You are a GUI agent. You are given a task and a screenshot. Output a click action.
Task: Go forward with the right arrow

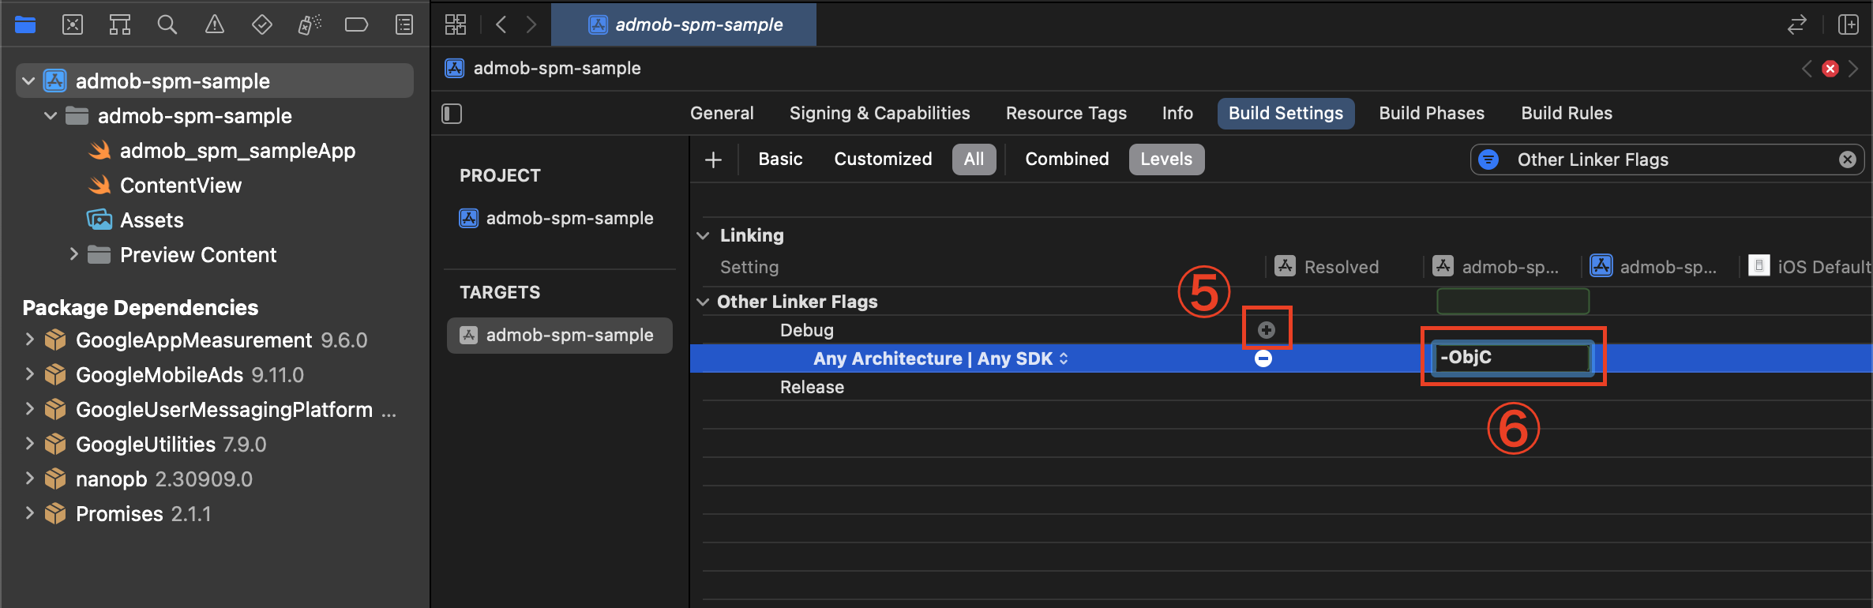point(531,24)
